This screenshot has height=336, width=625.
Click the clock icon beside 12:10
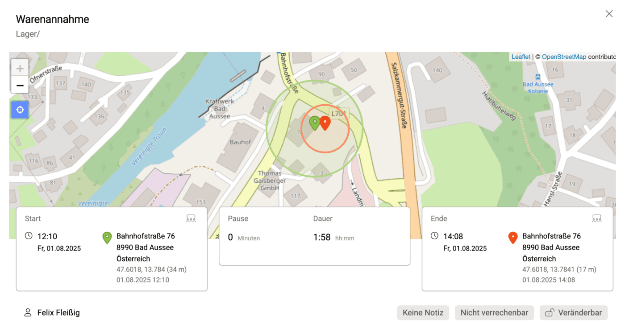29,236
